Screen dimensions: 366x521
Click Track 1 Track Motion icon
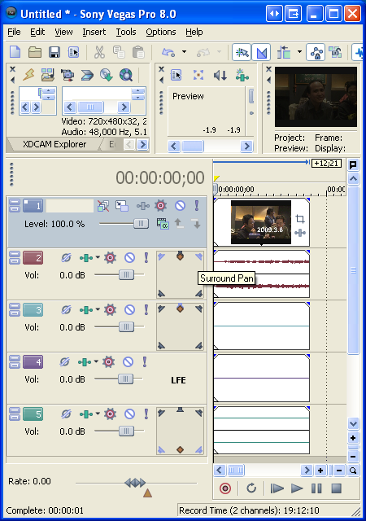click(x=121, y=206)
